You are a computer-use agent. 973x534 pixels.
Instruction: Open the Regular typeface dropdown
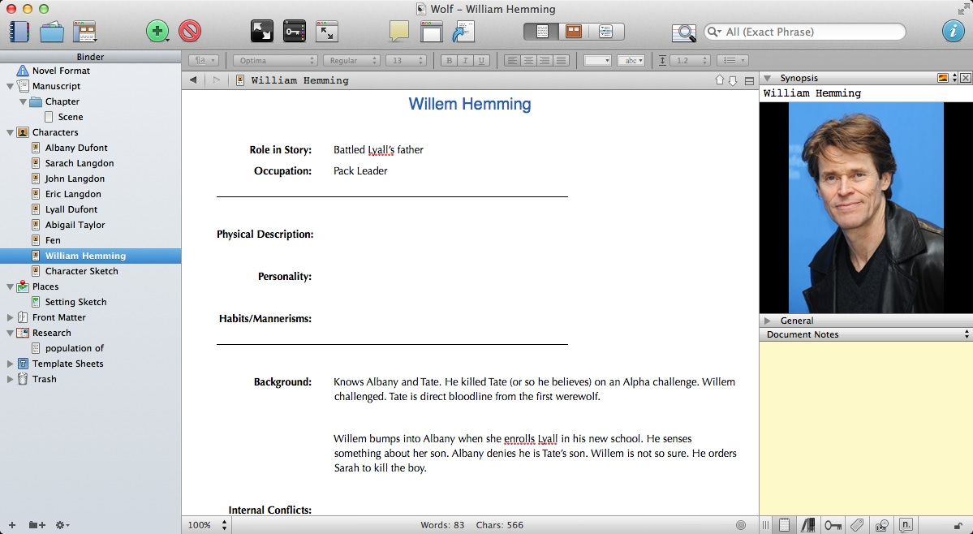(351, 60)
